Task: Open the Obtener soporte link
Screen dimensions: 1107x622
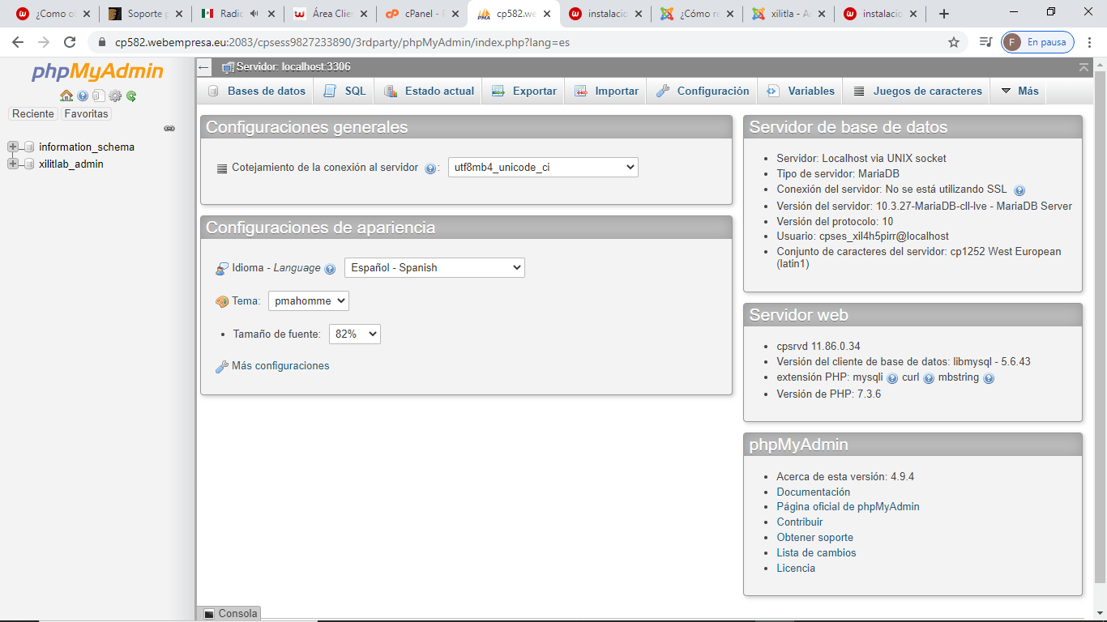Action: (814, 538)
